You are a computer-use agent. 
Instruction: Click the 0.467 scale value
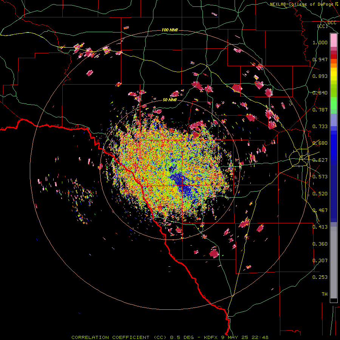point(320,210)
